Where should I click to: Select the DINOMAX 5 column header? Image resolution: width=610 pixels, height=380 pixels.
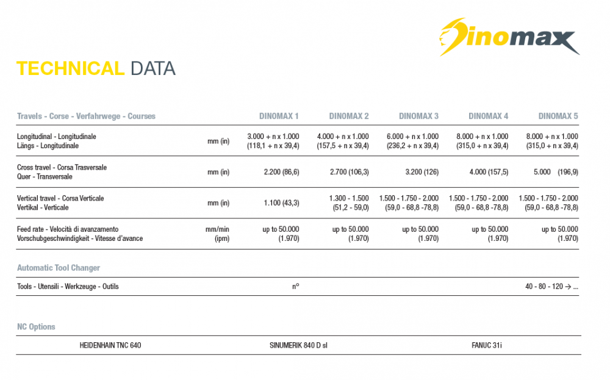[558, 116]
